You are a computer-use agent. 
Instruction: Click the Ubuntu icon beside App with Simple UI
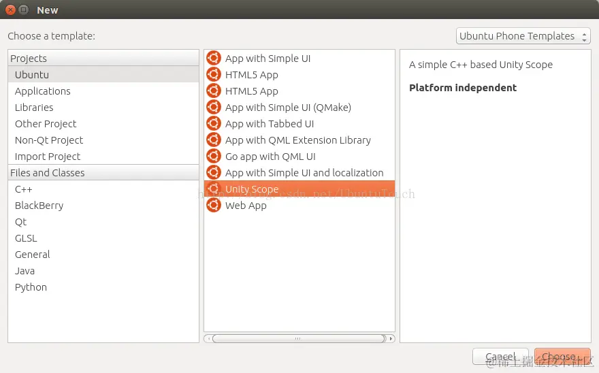214,58
